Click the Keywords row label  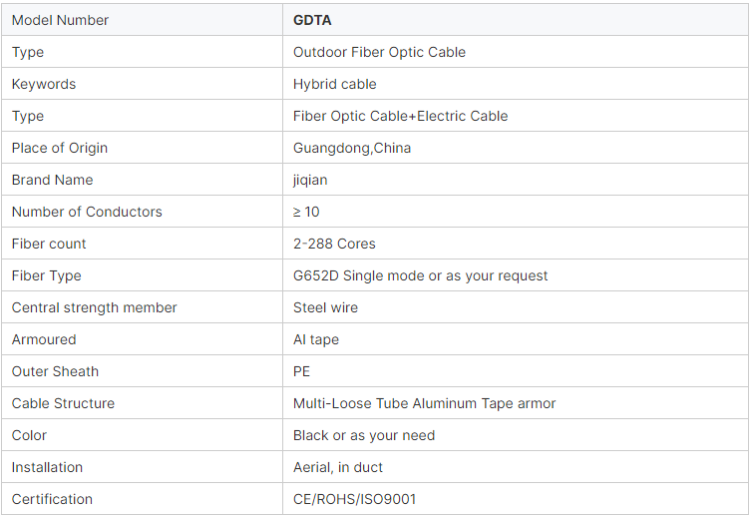[x=44, y=84]
